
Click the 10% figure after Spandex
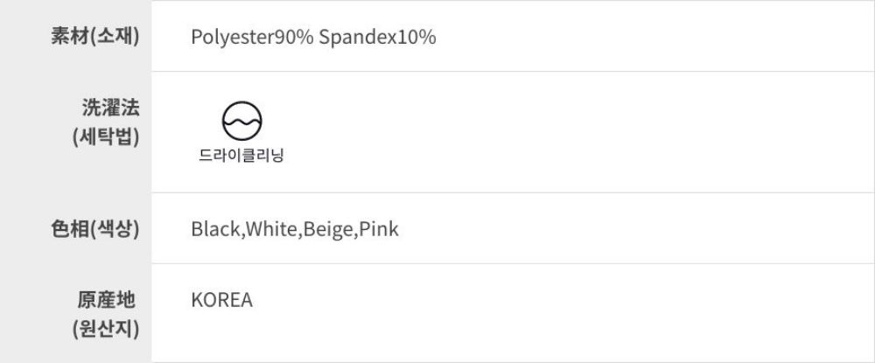[416, 38]
